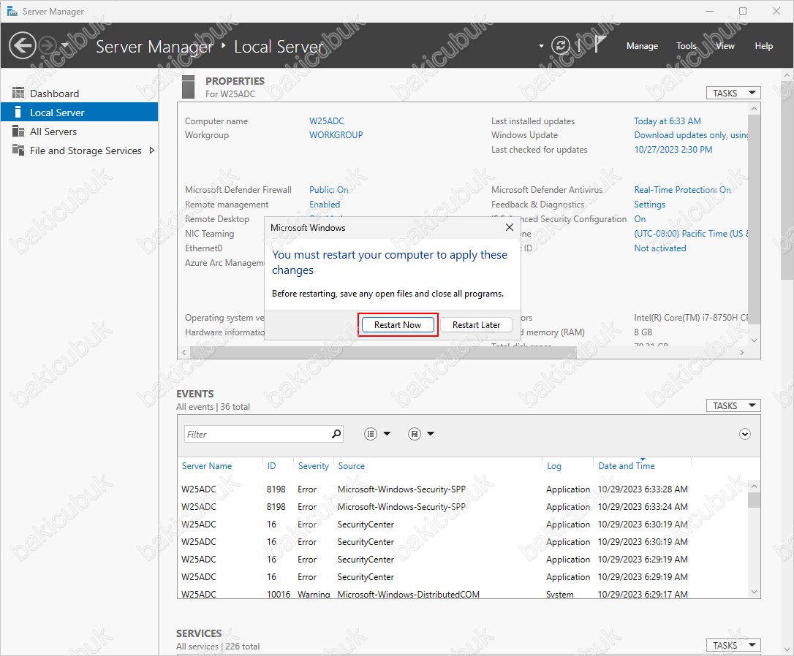The width and height of the screenshot is (794, 656).
Task: Click events list scroll down arrow
Action: click(754, 592)
